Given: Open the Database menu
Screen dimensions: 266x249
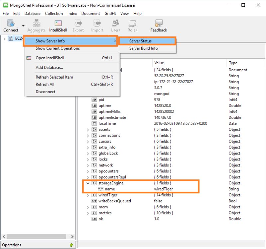Looking at the screenshot, I should 32,13.
